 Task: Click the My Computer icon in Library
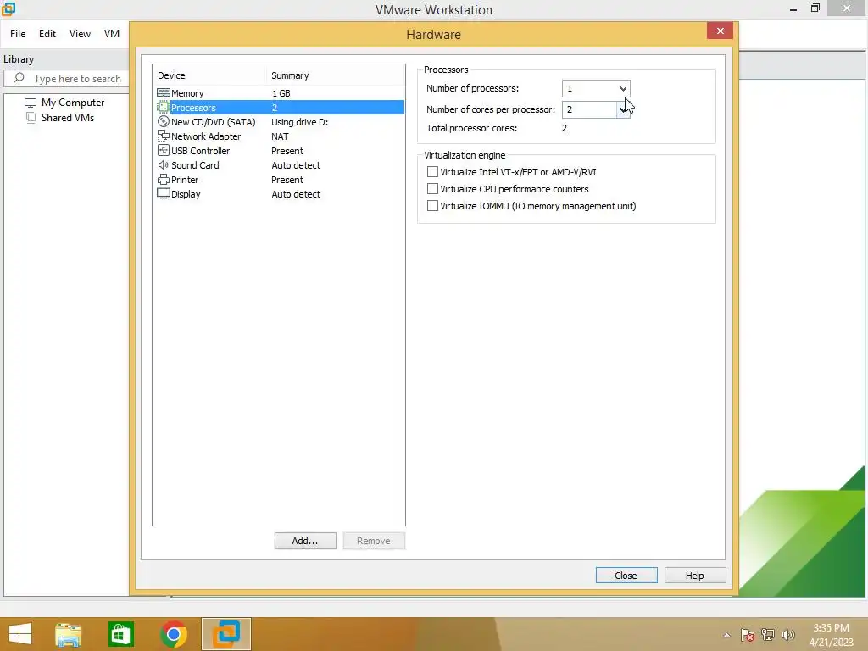coord(31,103)
